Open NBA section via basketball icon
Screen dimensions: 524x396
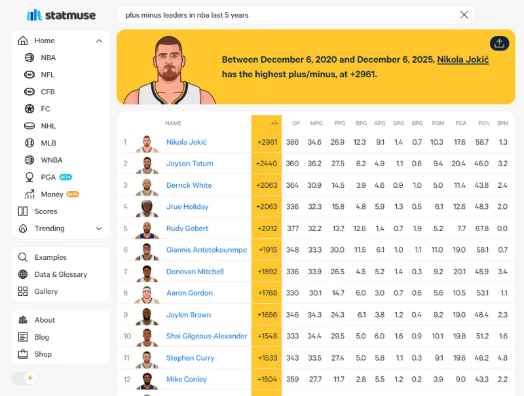[x=29, y=58]
